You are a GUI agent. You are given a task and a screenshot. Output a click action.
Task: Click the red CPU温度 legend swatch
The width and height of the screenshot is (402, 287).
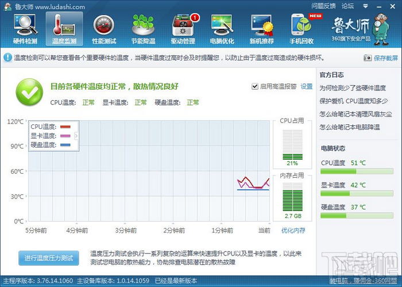[x=65, y=127]
